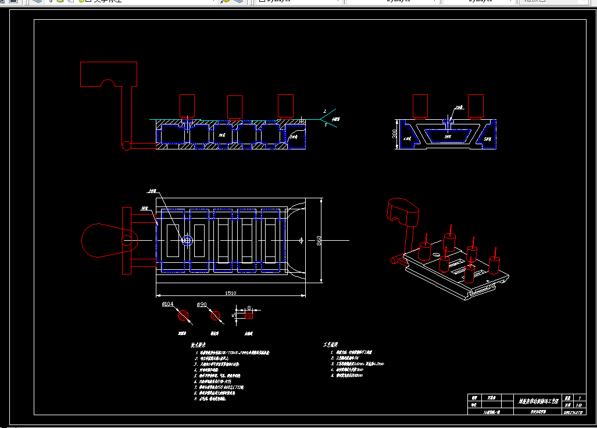Click the red hatched rectangular ingate section

[249, 316]
